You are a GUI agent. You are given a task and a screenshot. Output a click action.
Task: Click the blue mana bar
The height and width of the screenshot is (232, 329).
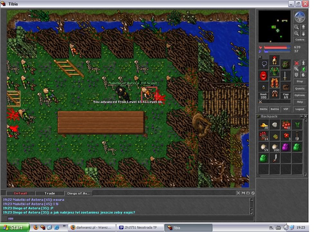[277, 51]
